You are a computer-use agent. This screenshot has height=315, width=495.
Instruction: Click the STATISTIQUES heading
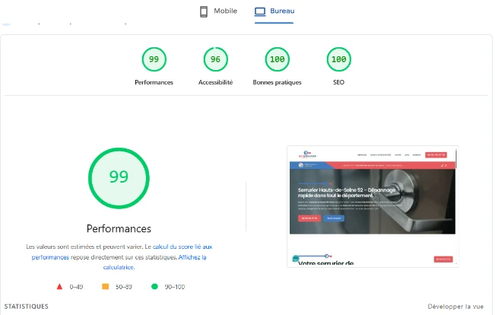pos(27,307)
